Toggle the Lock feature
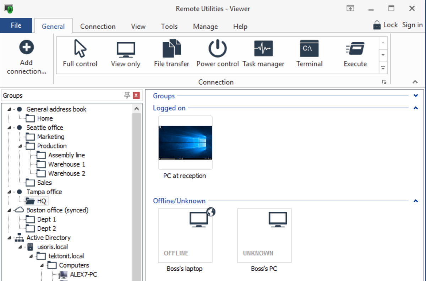The height and width of the screenshot is (281, 426). pyautogui.click(x=386, y=25)
